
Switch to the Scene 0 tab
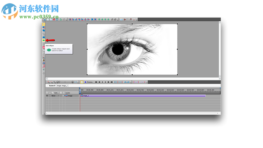tap(52, 86)
